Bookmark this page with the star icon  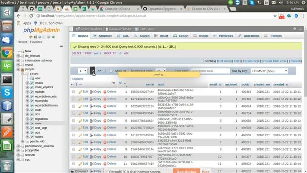275,16
